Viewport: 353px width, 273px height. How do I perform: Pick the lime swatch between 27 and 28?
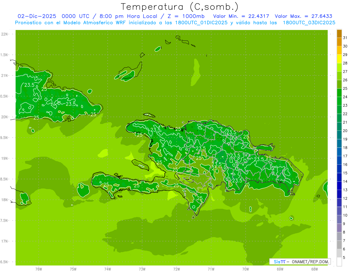coord(339,67)
